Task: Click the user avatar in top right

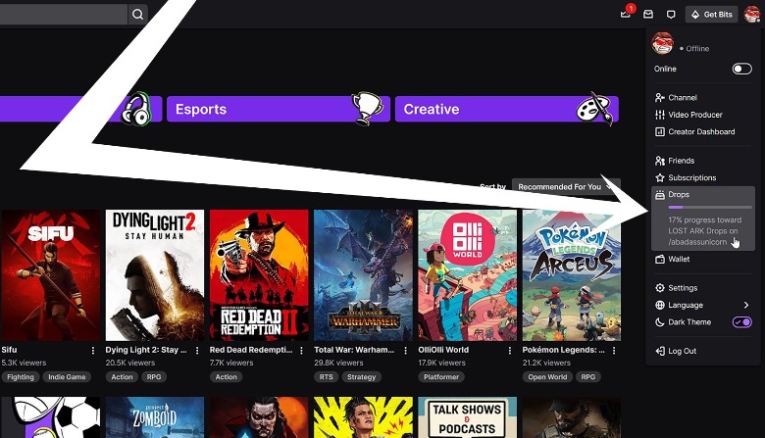Action: (x=752, y=15)
